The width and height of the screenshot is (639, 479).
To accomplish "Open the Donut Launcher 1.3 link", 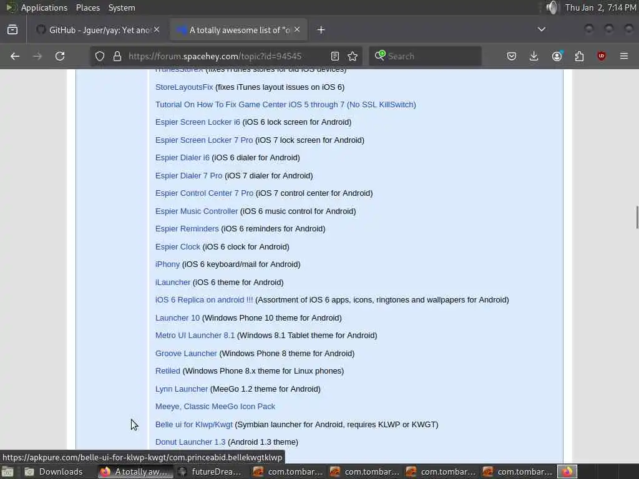I will (x=190, y=442).
